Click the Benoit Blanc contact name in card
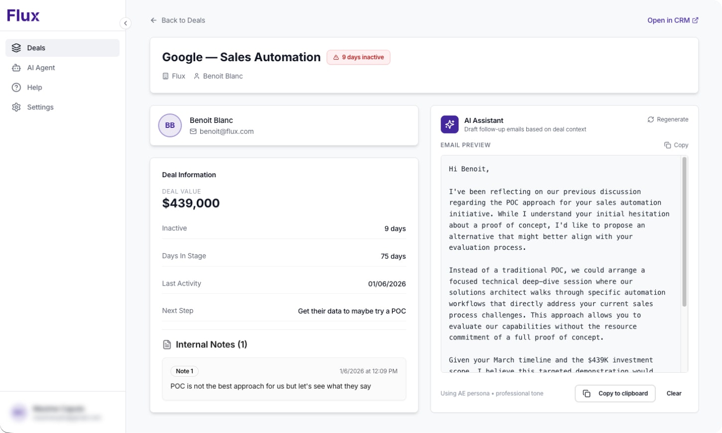Viewport: 722px width, 433px height. (x=211, y=120)
